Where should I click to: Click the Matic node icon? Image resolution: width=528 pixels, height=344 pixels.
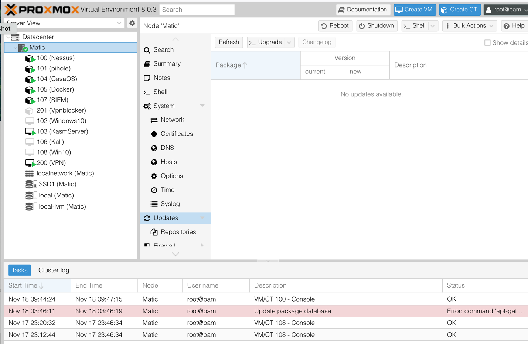coord(23,48)
